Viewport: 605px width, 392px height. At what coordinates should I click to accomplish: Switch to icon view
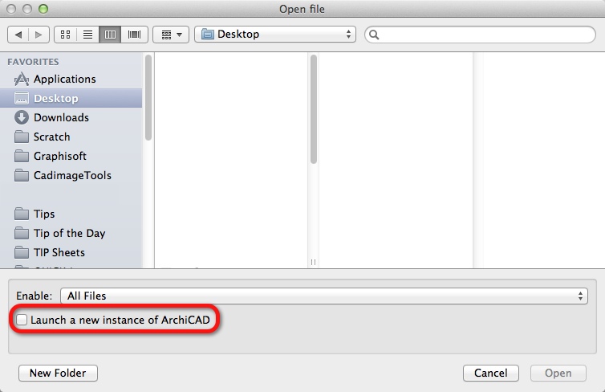[66, 35]
